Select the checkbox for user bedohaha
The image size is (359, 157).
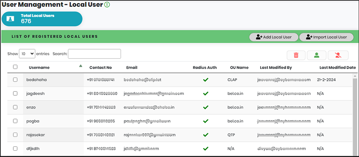pos(15,80)
